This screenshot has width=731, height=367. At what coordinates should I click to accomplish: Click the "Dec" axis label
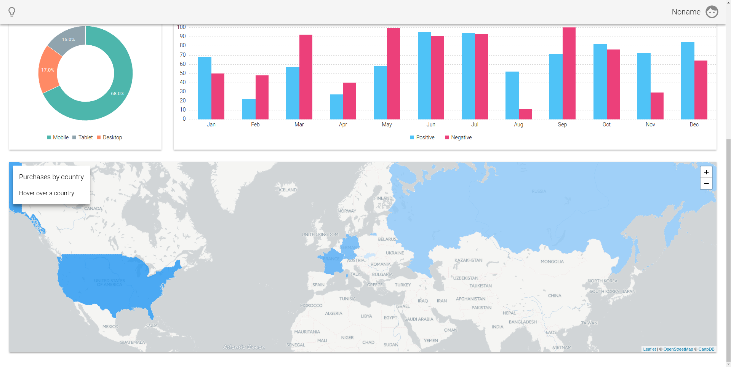[694, 124]
